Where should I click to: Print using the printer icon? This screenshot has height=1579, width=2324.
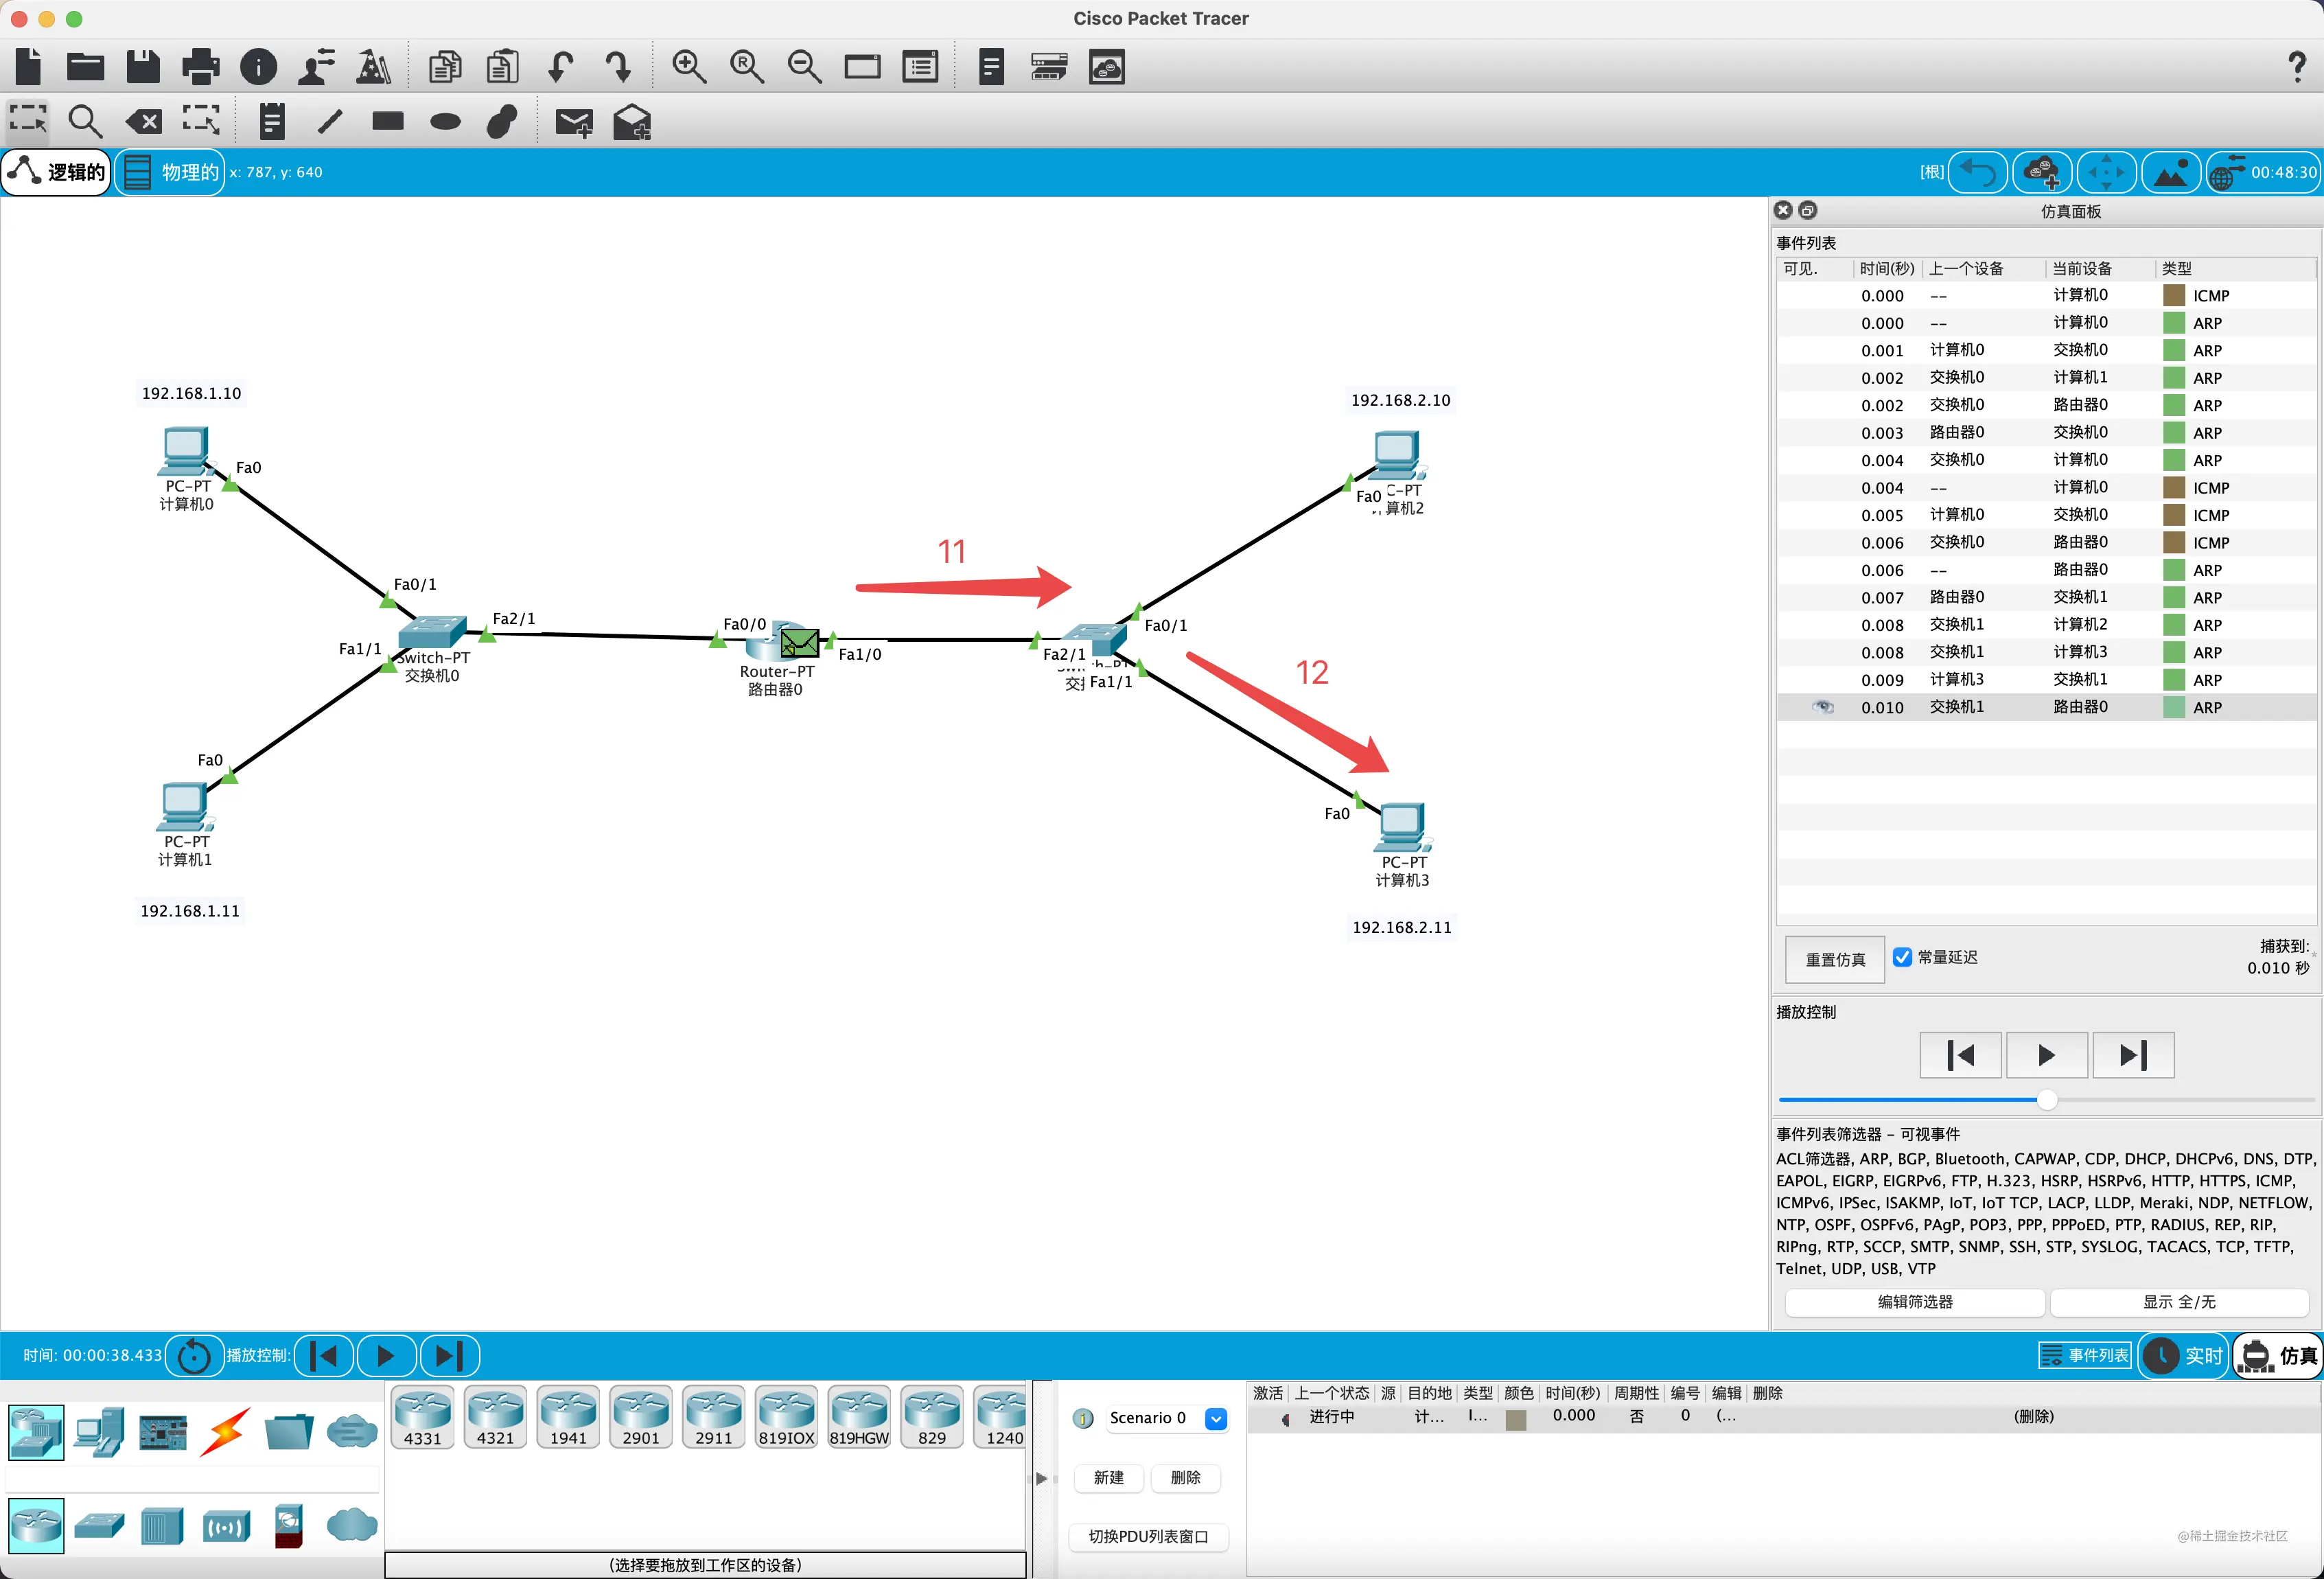pos(201,67)
